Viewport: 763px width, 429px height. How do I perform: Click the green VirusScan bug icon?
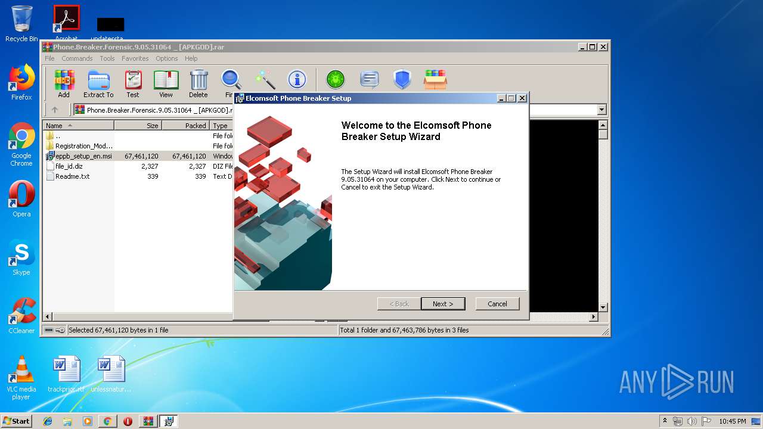pos(336,79)
